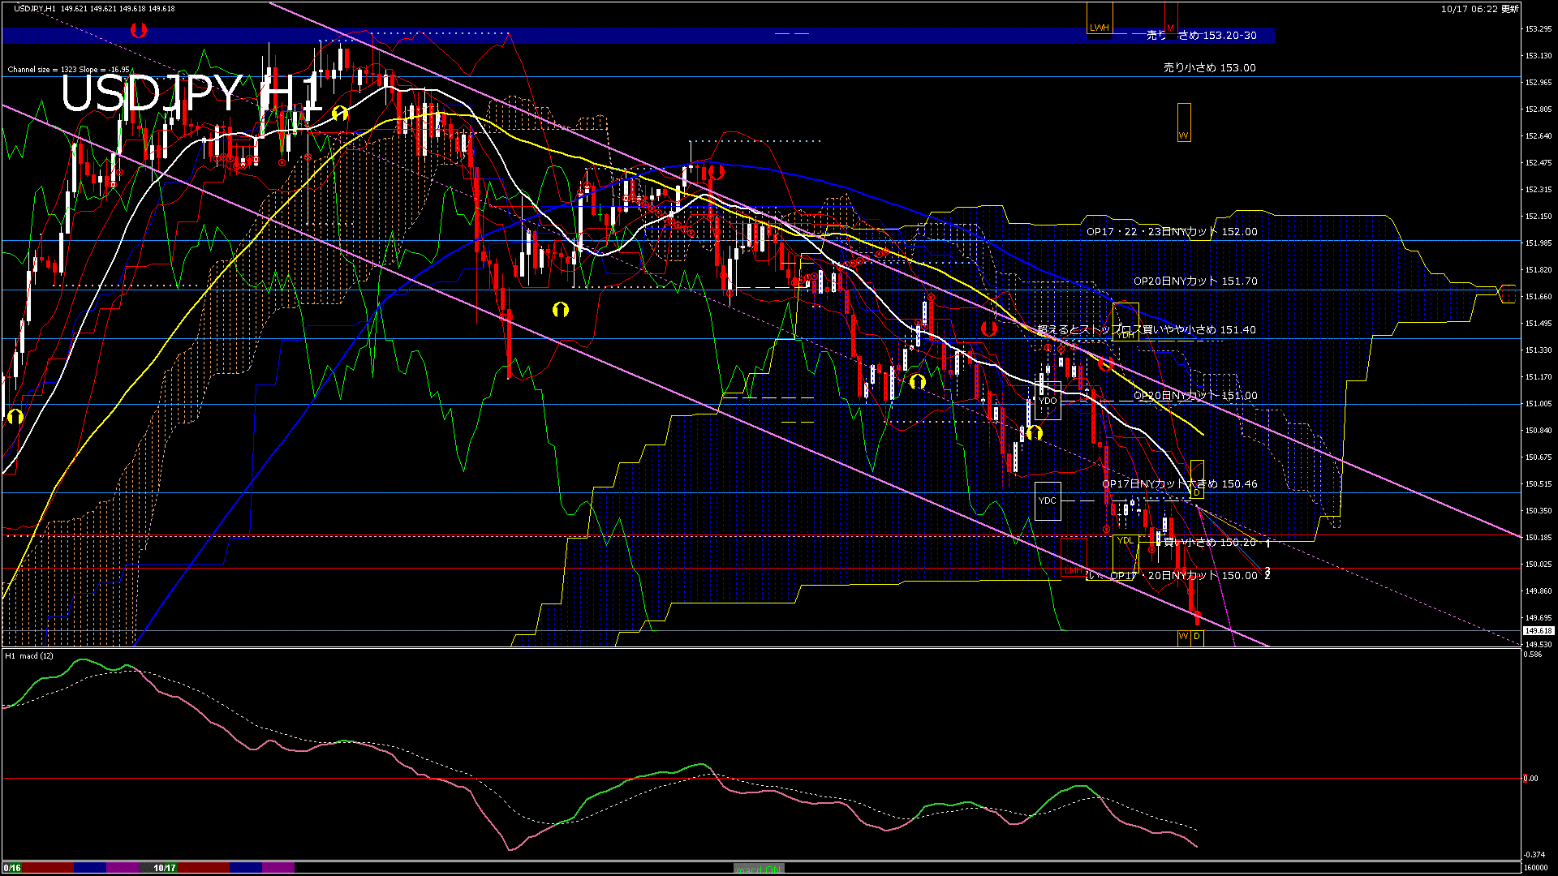Click the OP17日NYカット大きめ 150.46 label
This screenshot has width=1558, height=876.
coord(1179,484)
